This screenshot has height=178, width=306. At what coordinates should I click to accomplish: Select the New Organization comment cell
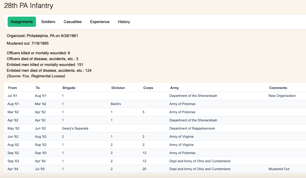pos(282,96)
